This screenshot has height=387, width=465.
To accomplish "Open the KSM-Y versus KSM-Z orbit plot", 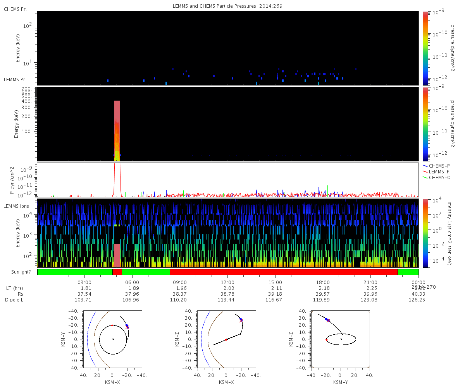I will [x=341, y=339].
